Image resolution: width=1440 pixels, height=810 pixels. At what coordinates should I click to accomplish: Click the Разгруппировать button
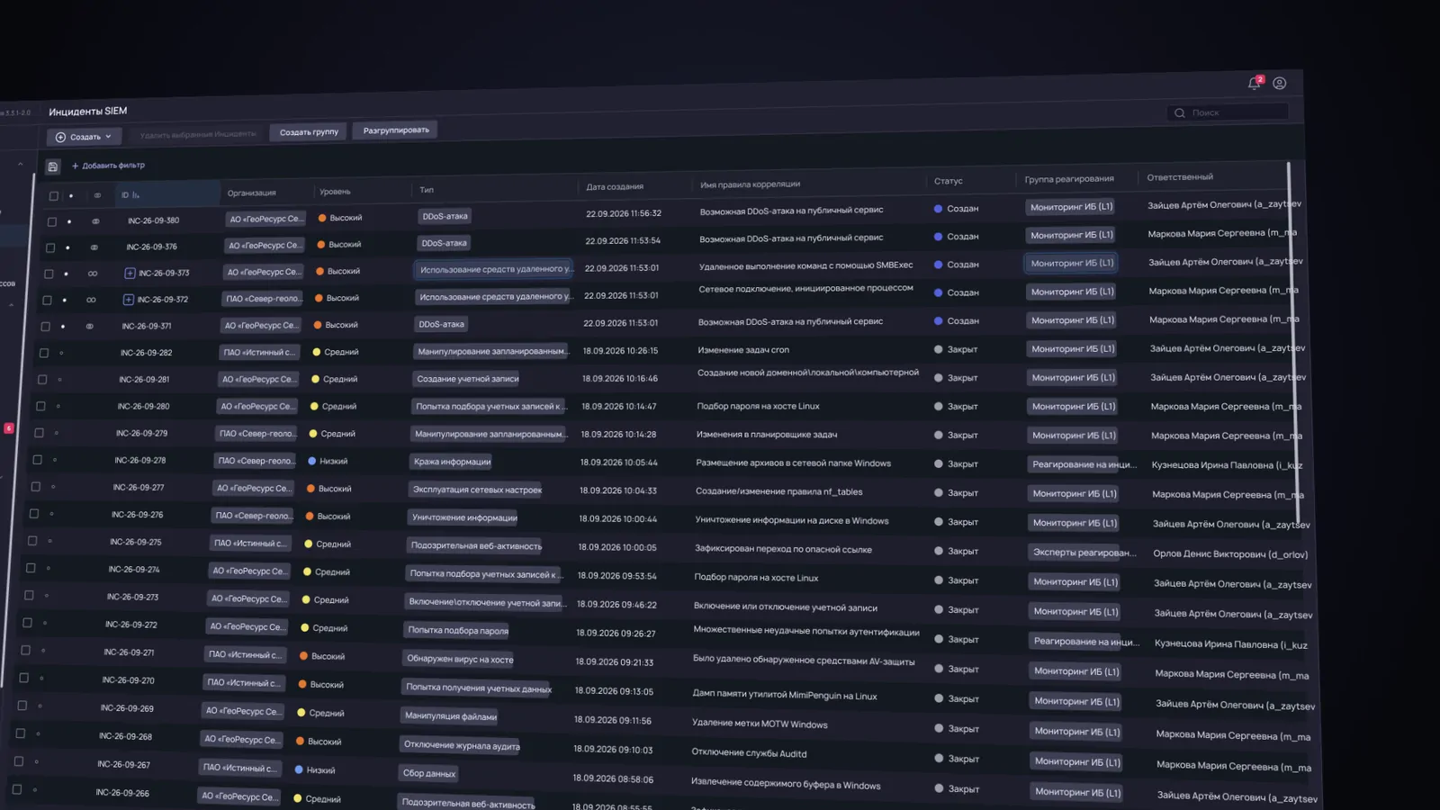click(396, 130)
